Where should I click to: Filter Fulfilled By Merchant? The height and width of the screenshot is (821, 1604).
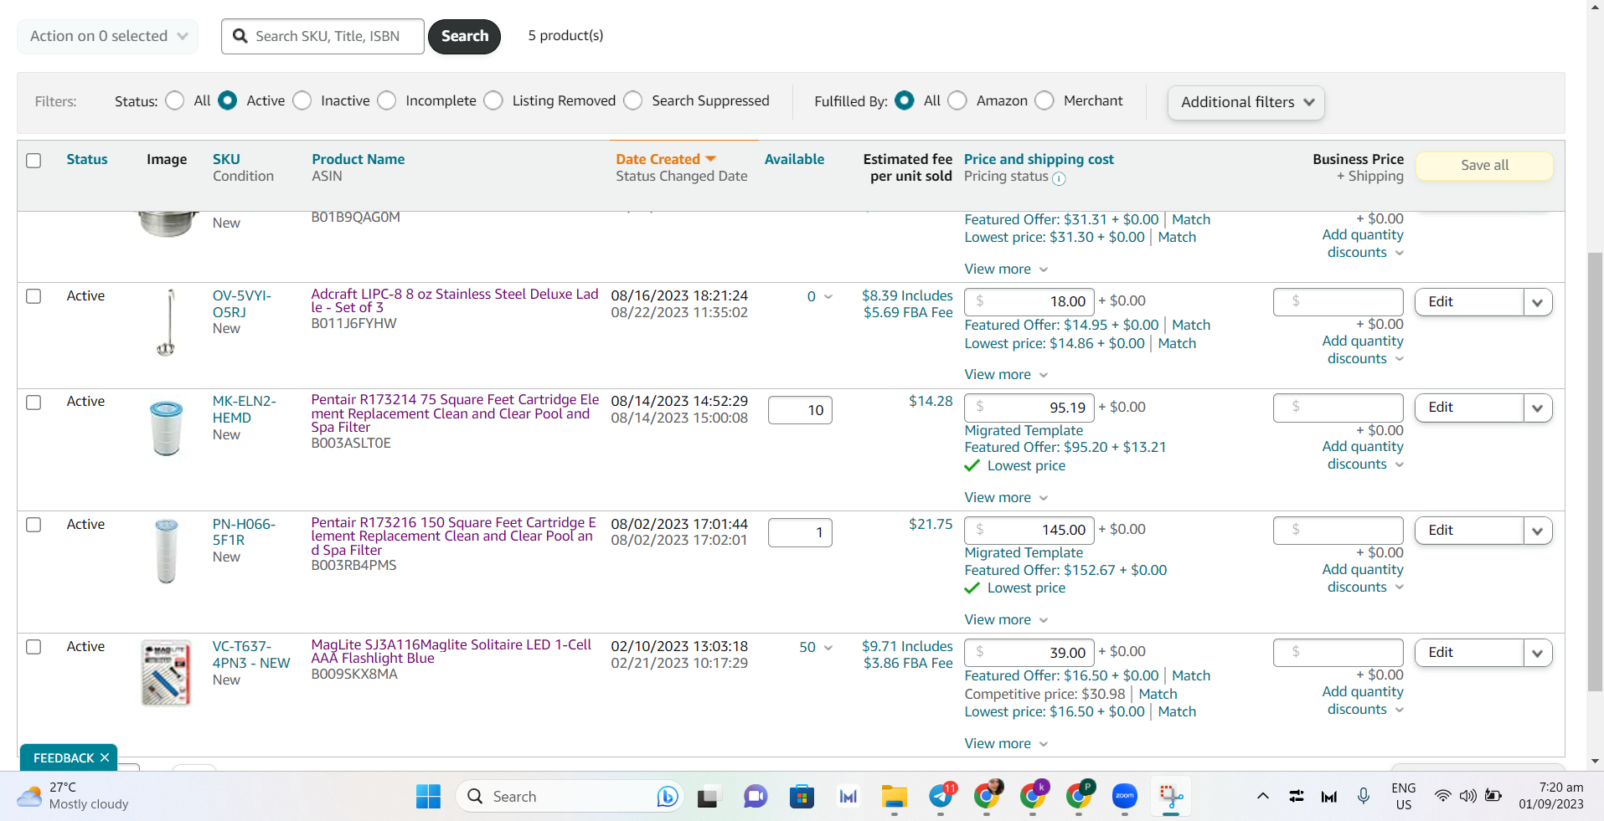click(1044, 100)
